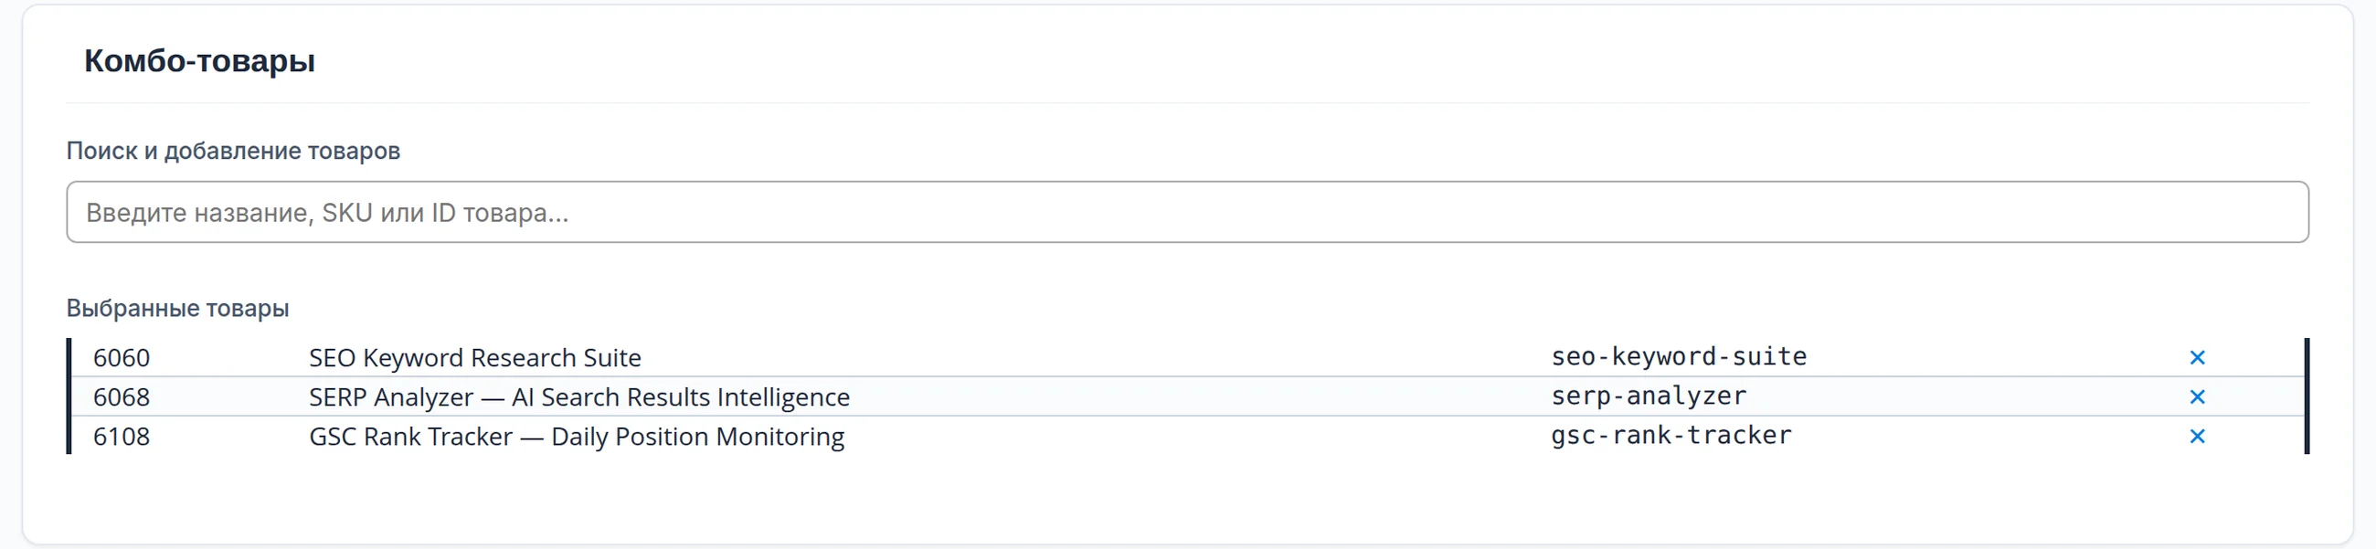Image resolution: width=2376 pixels, height=549 pixels.
Task: Select product ID 6068
Action: (121, 396)
